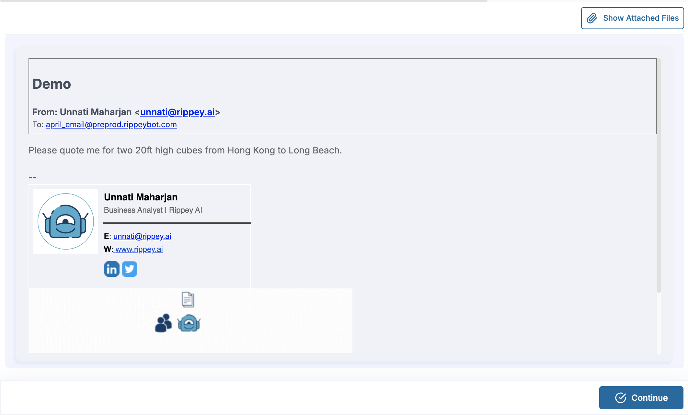Click the document icon in banner
This screenshot has height=415, width=688.
[188, 299]
